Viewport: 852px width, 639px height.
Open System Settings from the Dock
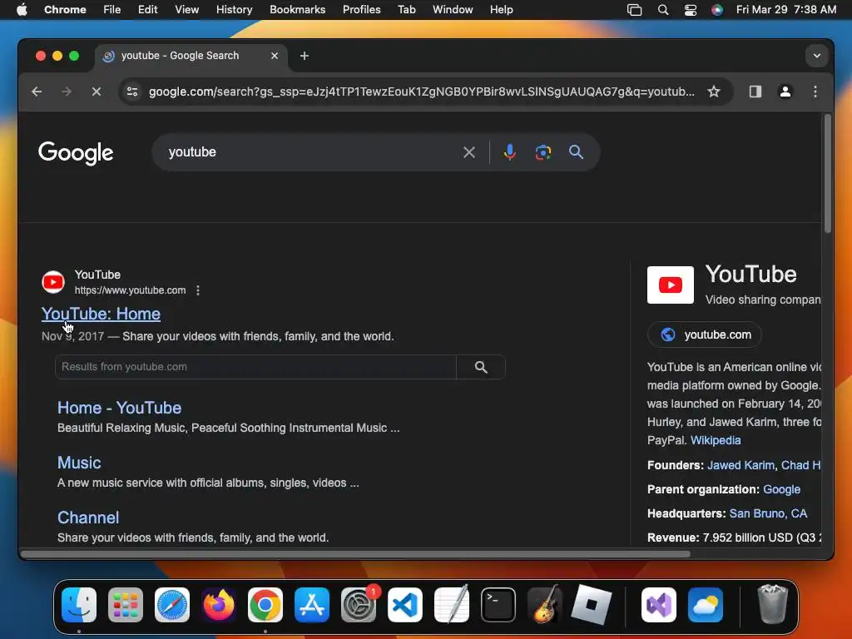coord(359,605)
